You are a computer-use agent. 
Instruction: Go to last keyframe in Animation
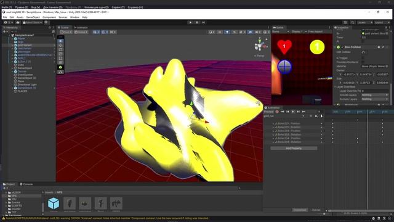click(x=304, y=112)
